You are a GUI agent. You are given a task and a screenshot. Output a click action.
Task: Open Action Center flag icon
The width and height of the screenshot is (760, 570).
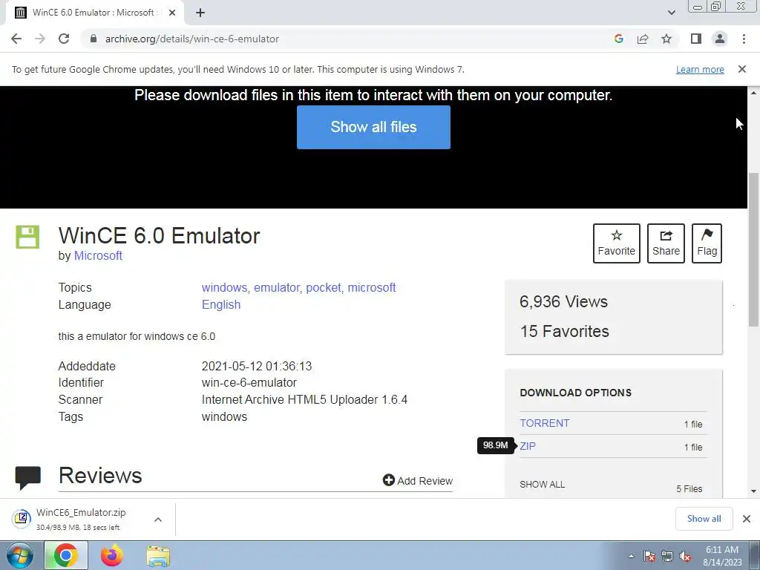[649, 557]
